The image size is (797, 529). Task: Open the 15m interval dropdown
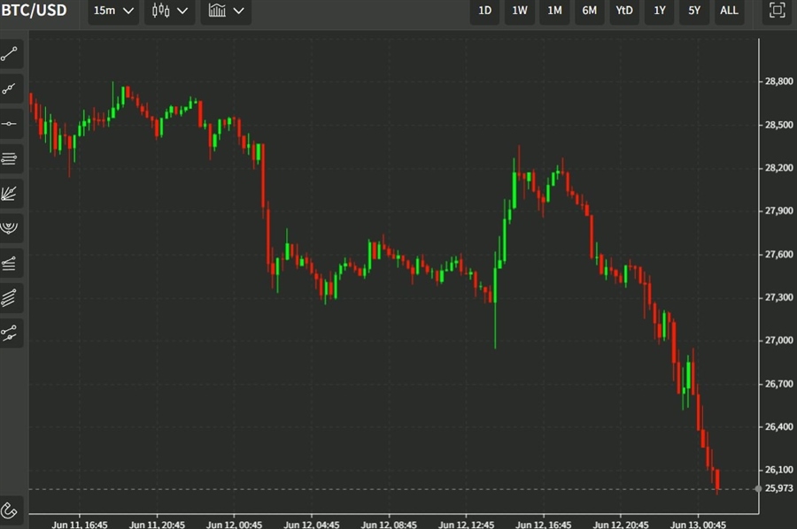point(115,11)
